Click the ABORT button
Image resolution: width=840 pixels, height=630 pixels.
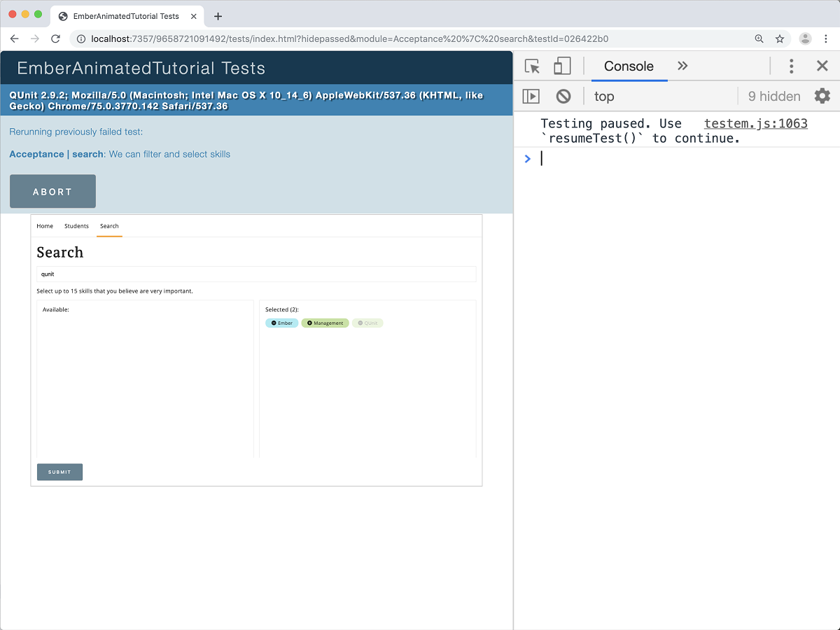(52, 192)
